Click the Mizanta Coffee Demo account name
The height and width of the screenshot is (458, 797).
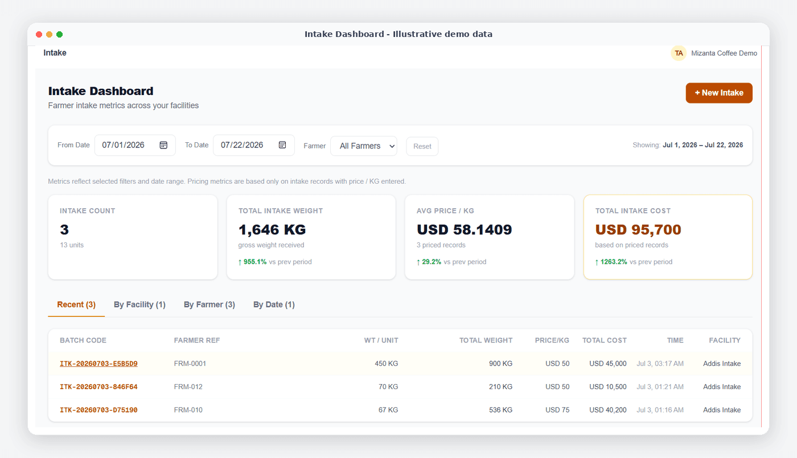tap(724, 53)
